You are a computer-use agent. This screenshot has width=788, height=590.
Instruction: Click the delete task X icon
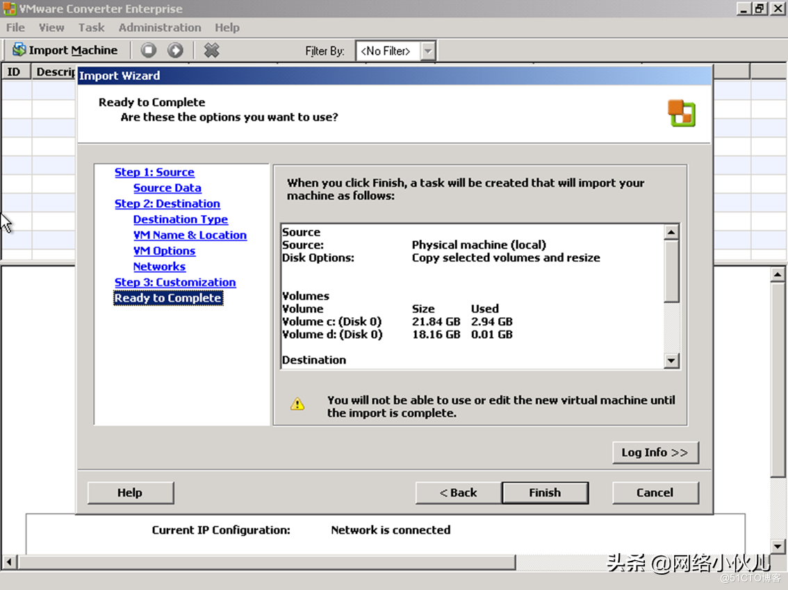pos(212,50)
